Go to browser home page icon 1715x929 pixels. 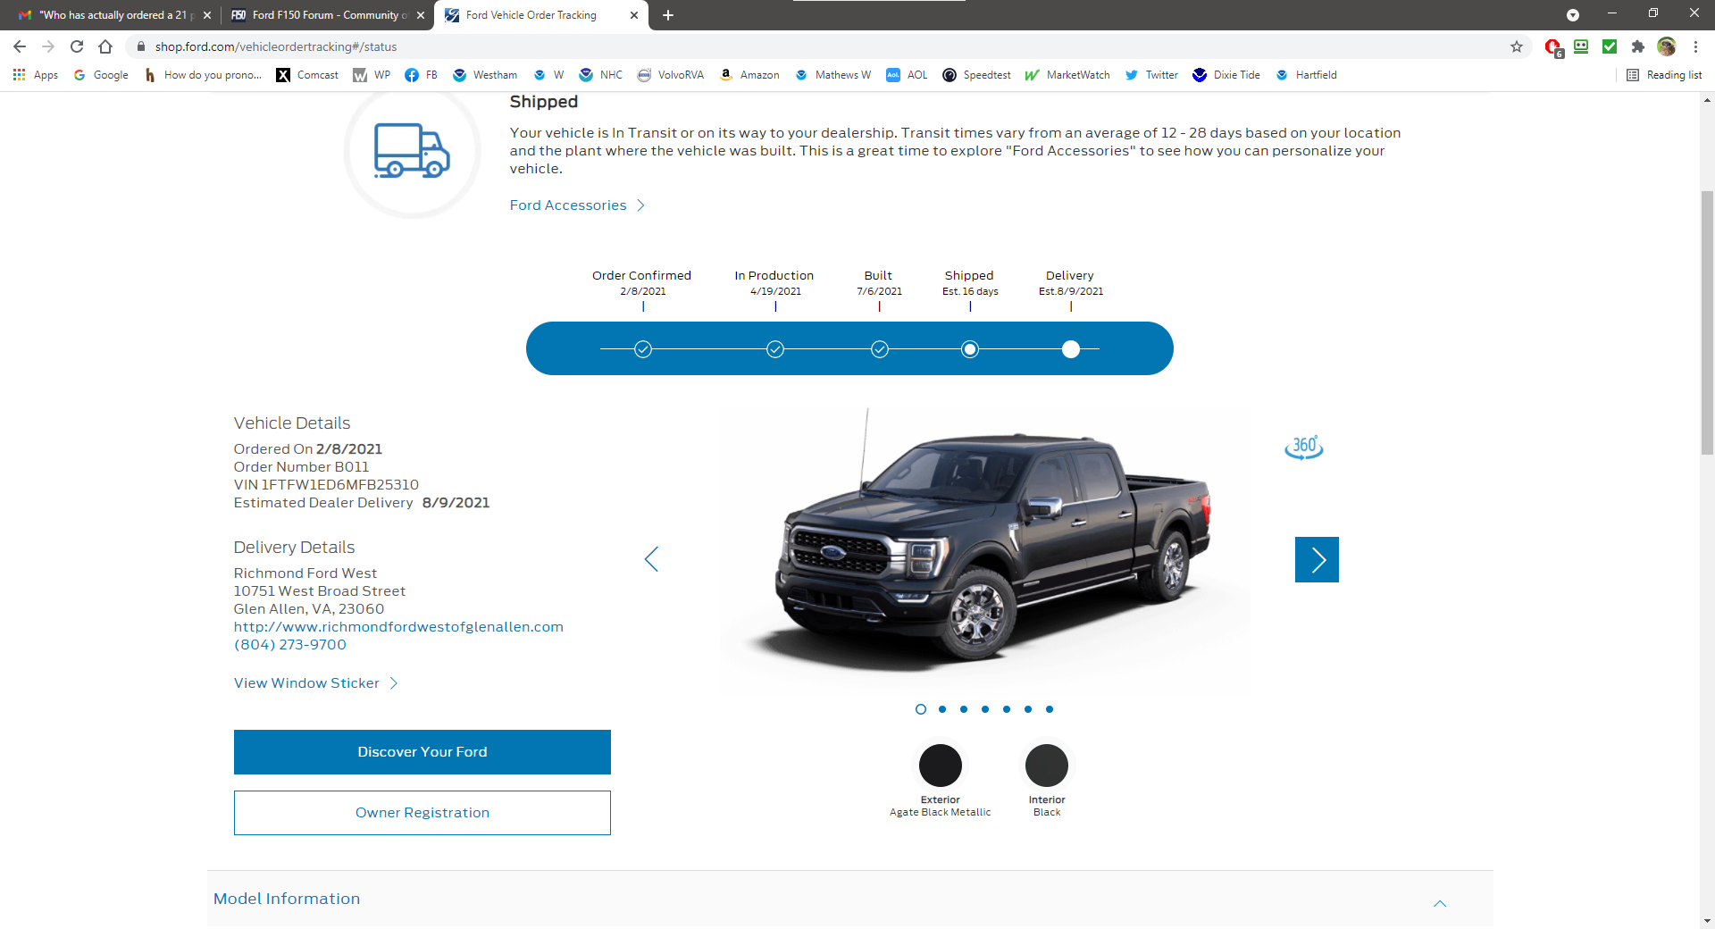click(105, 46)
